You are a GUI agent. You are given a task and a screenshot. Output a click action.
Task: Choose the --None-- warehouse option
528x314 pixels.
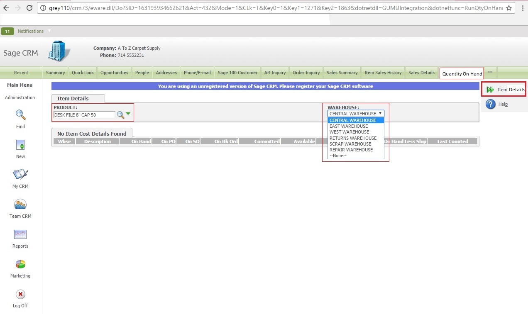tap(356, 156)
